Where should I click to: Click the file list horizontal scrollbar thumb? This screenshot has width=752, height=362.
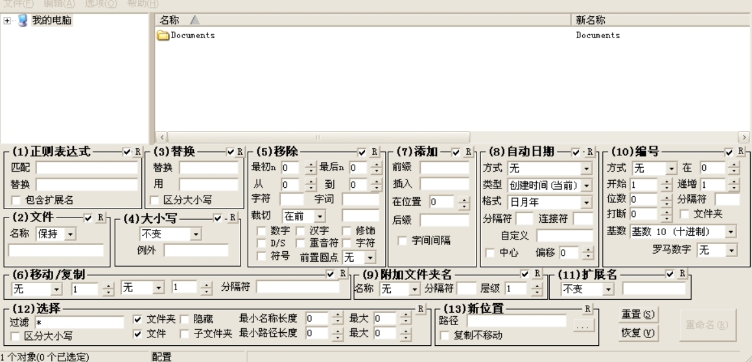point(318,137)
